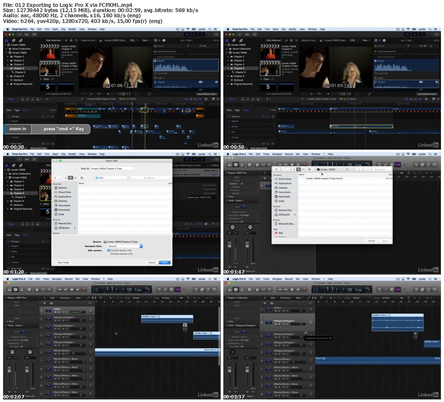Screen dimensions: 444x402
Task: Click Quick Help (?) icon, 00:02:07 frame
Action: tap(29, 290)
